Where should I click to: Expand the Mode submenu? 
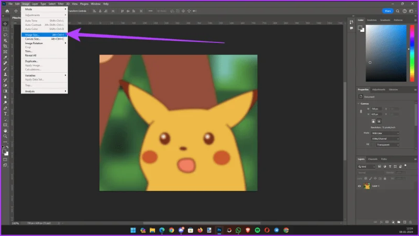click(45, 9)
